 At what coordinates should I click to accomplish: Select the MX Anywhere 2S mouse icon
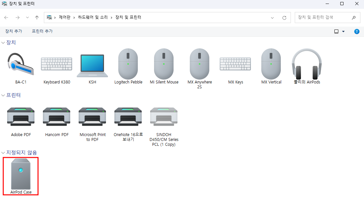click(x=200, y=64)
